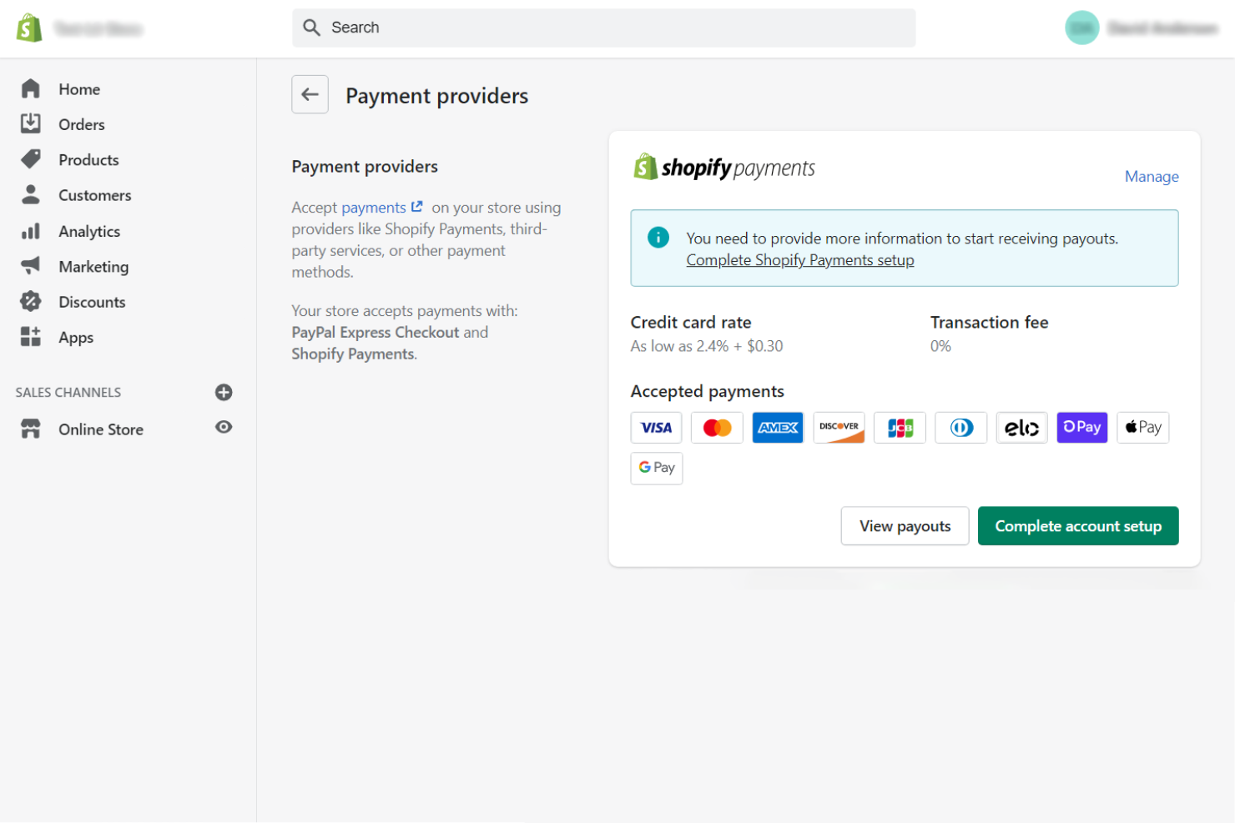Click the Shopify logo in top bar
The height and width of the screenshot is (823, 1235).
pos(29,27)
